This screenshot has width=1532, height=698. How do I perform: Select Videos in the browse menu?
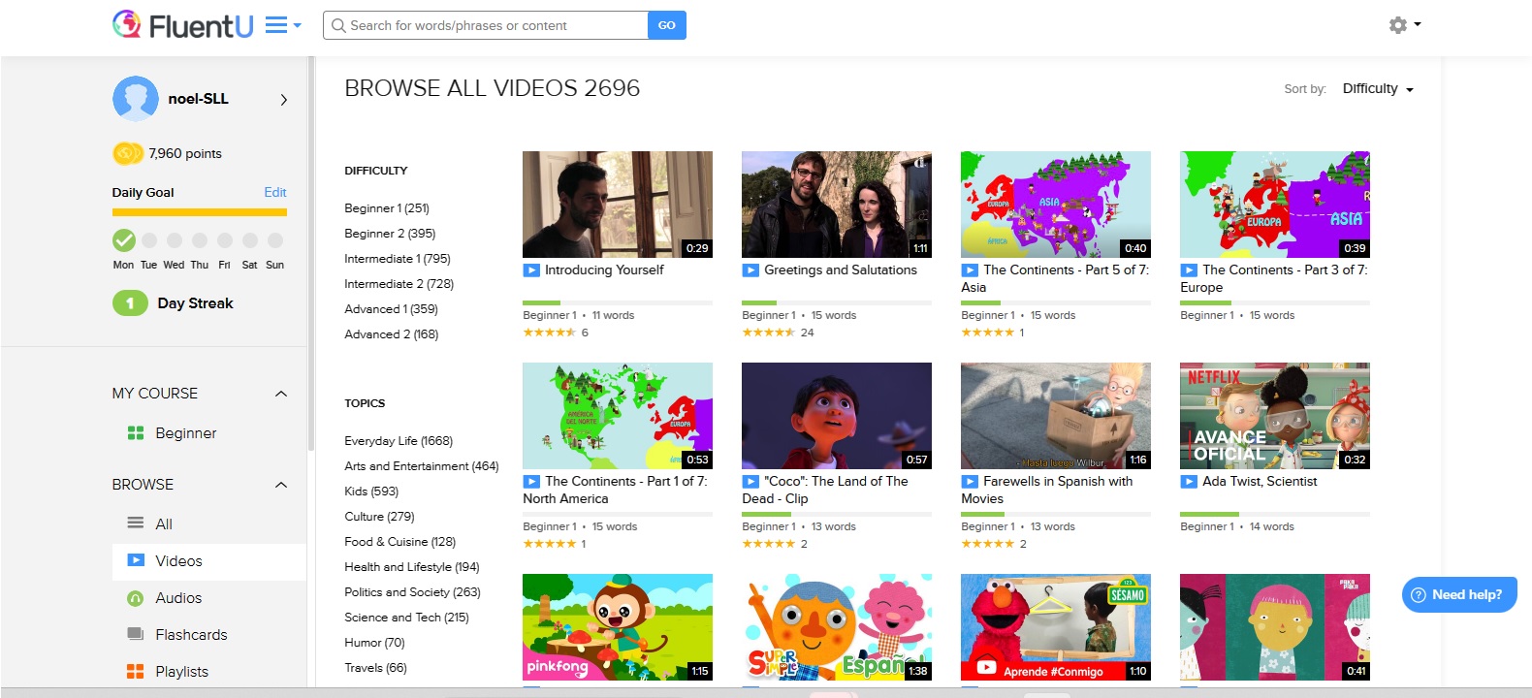point(178,561)
